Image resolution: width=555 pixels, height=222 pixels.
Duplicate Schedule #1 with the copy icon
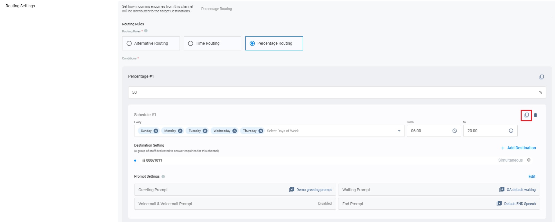coord(526,115)
